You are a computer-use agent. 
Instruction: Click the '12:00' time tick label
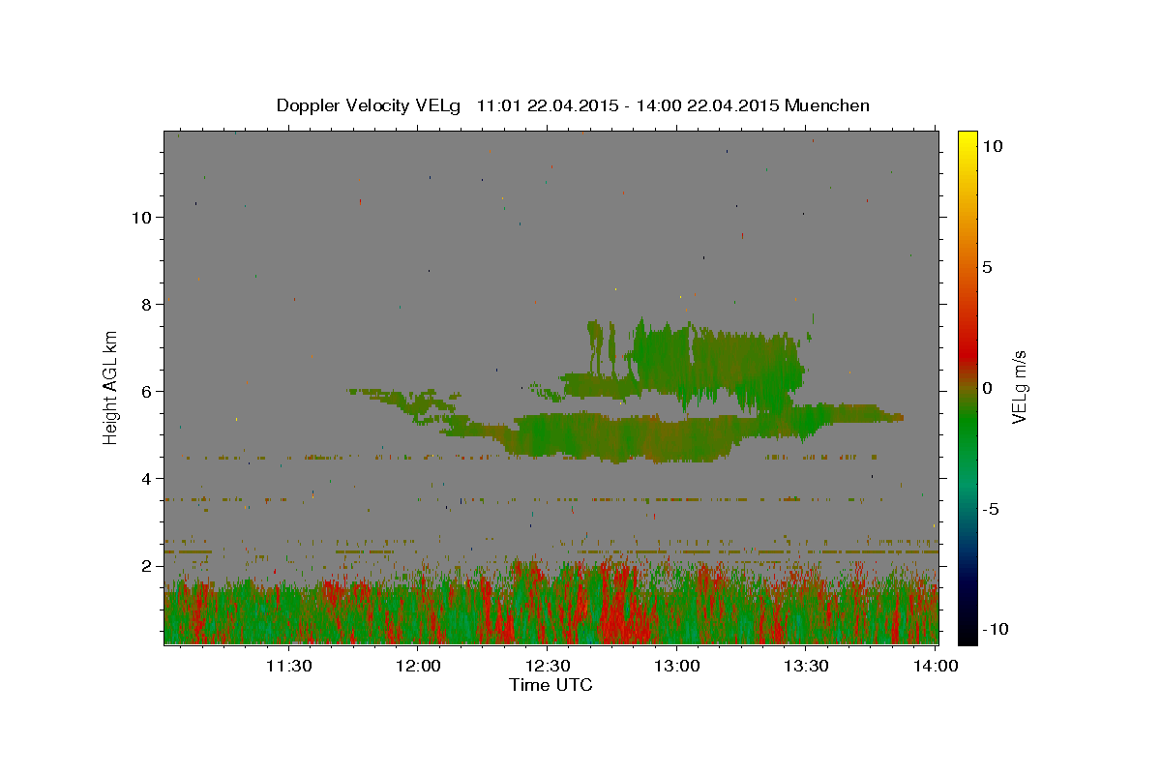click(x=419, y=666)
